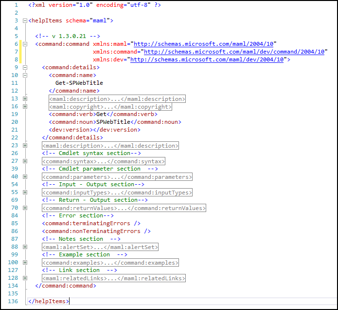The width and height of the screenshot is (338, 310).
Task: Click the 'Cmdlet syntax section' comment
Action: [x=91, y=153]
